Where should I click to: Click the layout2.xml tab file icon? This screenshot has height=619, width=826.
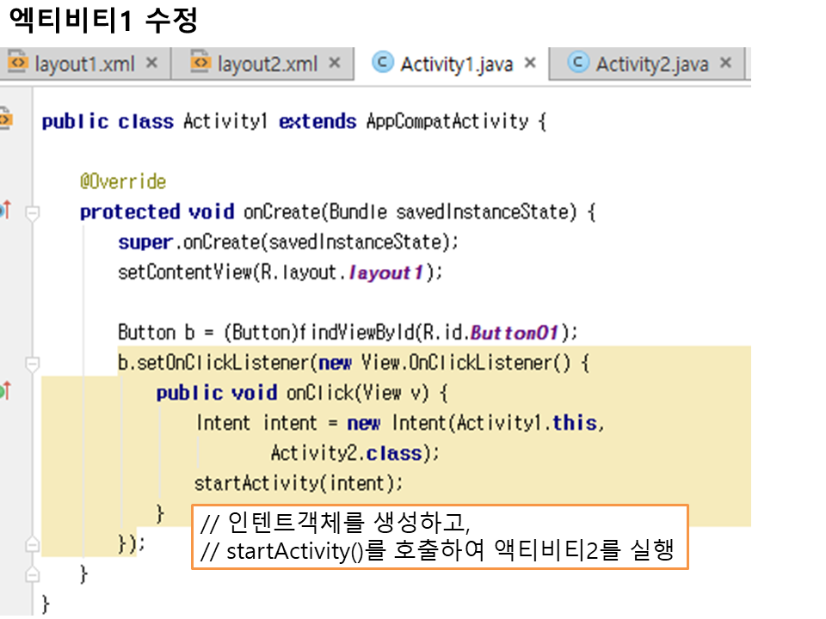pyautogui.click(x=200, y=63)
